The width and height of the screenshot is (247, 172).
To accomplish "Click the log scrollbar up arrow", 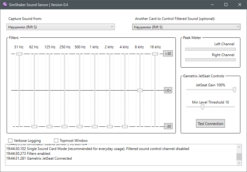I will [239, 147].
